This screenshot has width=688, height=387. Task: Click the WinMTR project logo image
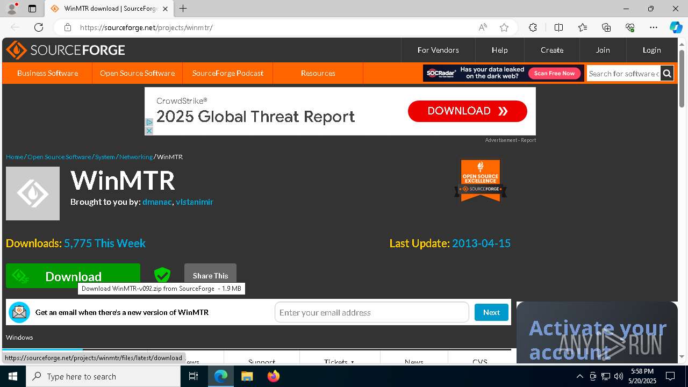[33, 193]
